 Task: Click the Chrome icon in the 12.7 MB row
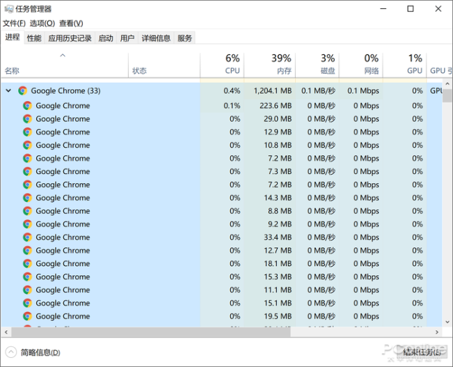[27, 251]
